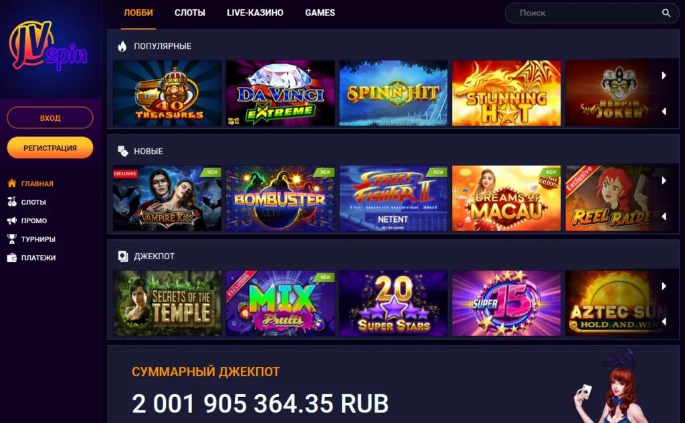The image size is (685, 423).
Task: Open Платежи via wallet icon
Action: pos(12,257)
